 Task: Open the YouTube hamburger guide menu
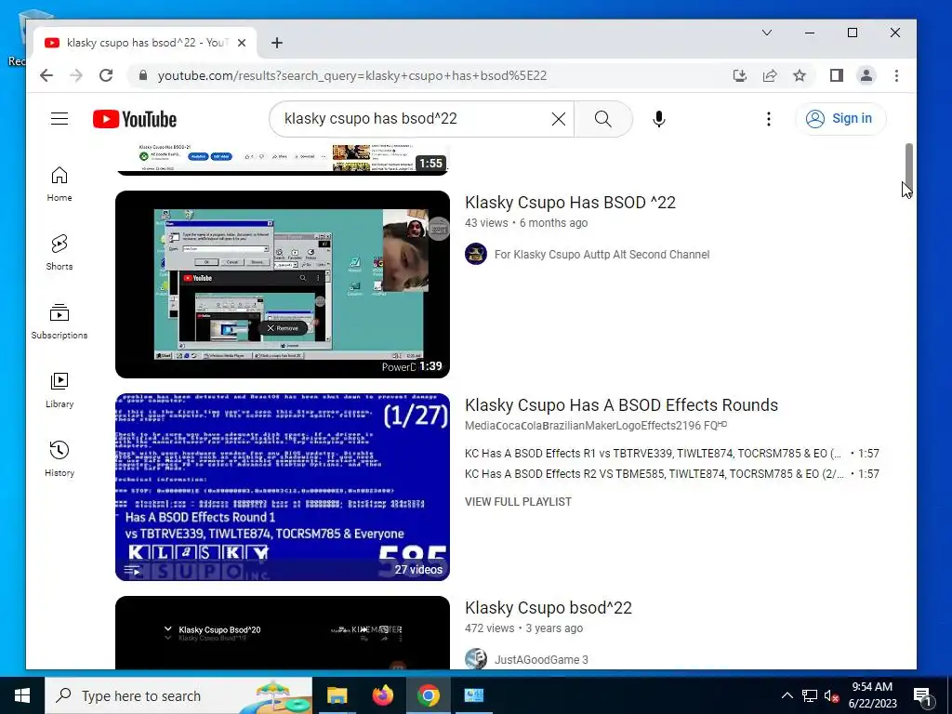click(59, 118)
